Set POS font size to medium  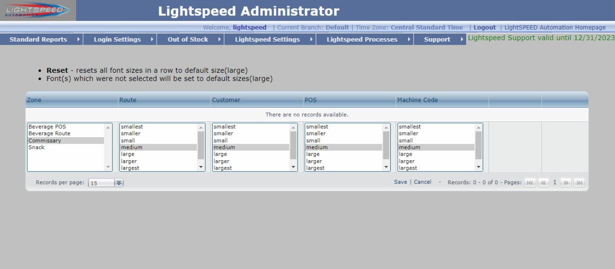[x=344, y=147]
